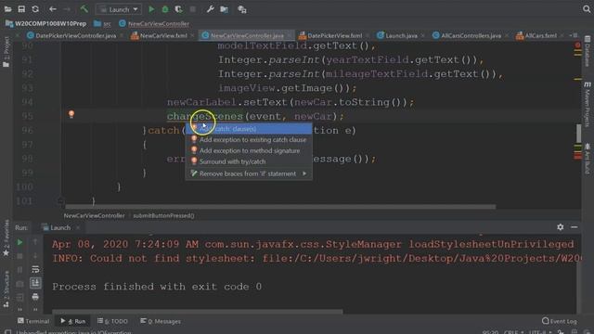Build project with the hammer icon
This screenshot has height=334, width=594.
click(x=84, y=9)
